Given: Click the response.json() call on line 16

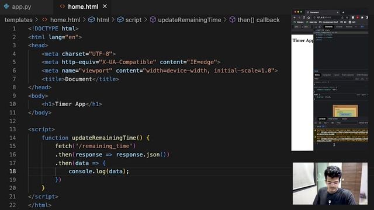Looking at the screenshot, I should pos(141,155).
